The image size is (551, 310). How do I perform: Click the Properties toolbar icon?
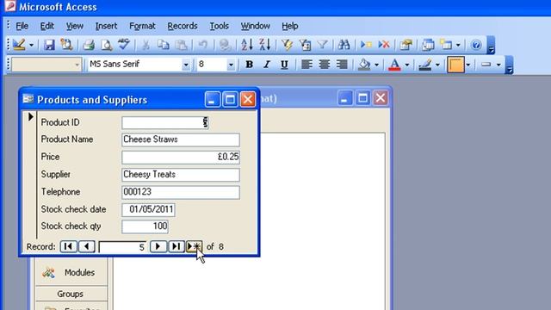(x=406, y=45)
